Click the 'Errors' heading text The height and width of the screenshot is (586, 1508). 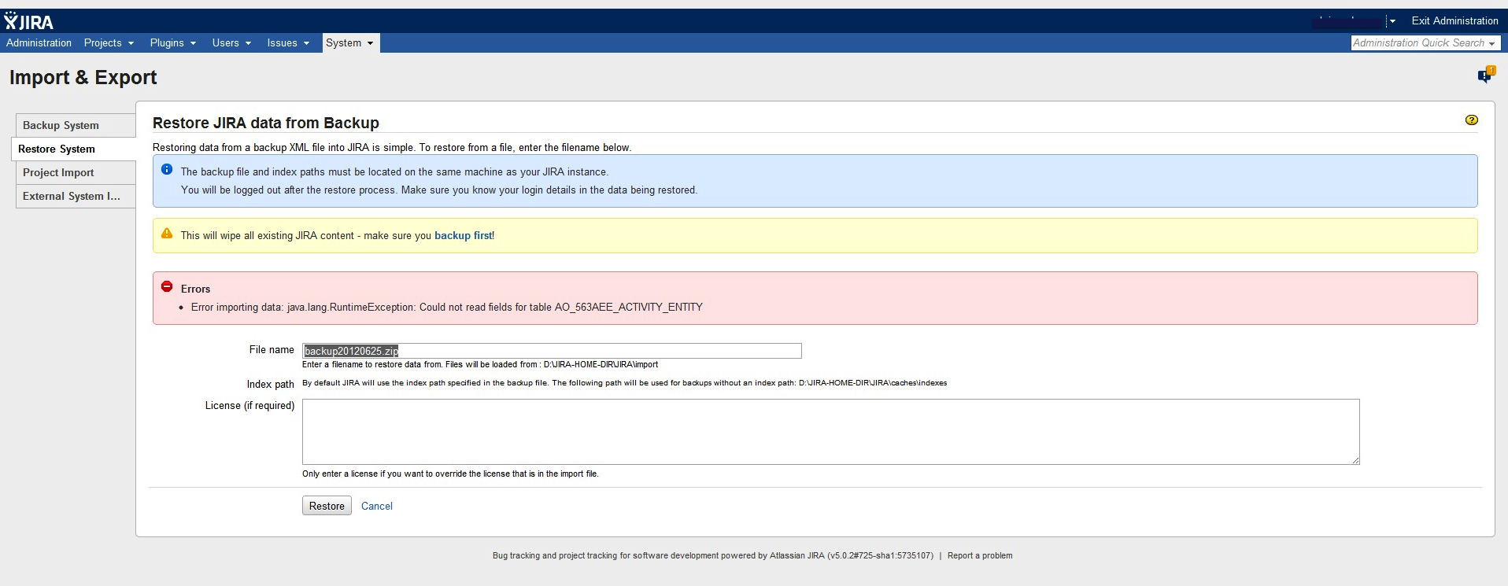[195, 289]
